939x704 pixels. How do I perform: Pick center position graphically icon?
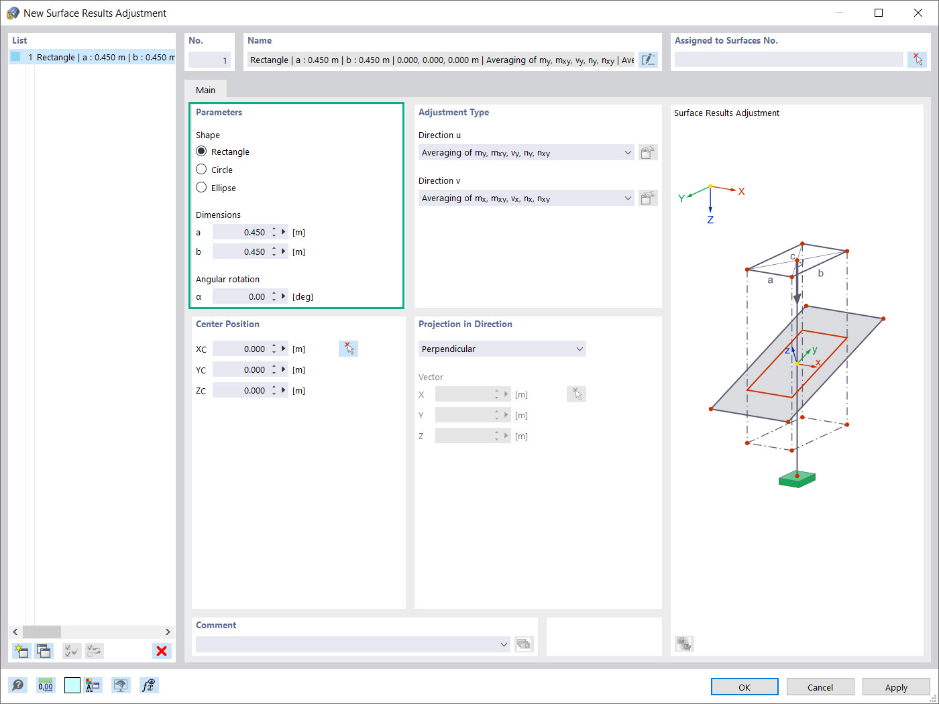[348, 349]
